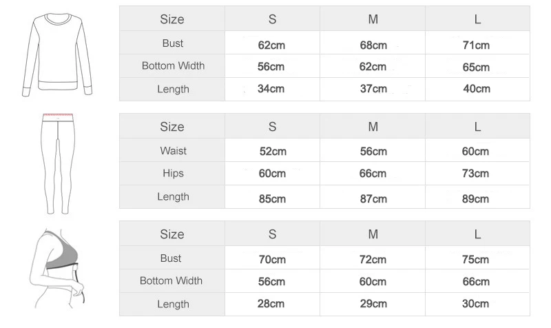551x328 pixels.
Task: Click the 28cm length cell in bra table
Action: click(x=272, y=304)
